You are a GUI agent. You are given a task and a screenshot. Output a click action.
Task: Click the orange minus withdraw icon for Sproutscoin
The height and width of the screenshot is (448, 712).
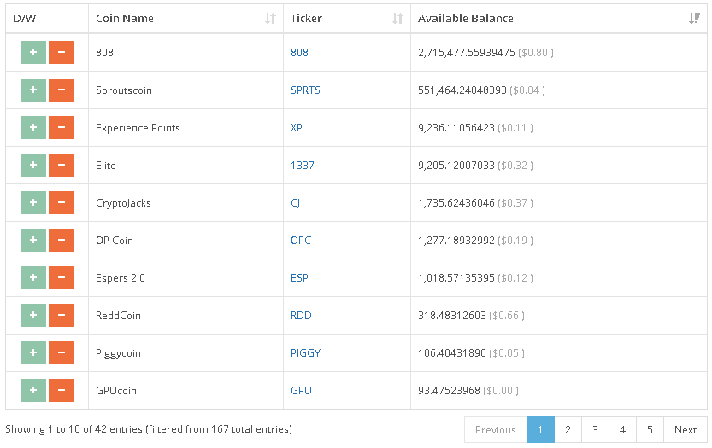pyautogui.click(x=62, y=90)
